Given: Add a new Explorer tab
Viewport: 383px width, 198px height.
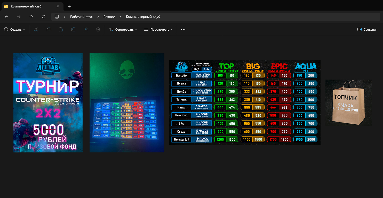Looking at the screenshot, I should point(69,6).
